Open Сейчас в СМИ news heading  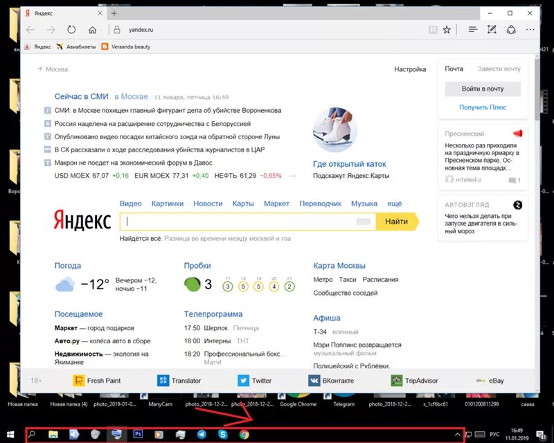81,96
